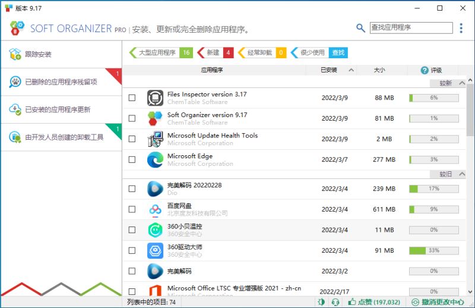Viewport: 475px width, 308px height.
Task: Click the 16 count badge on 大型应用程序
Action: tap(186, 53)
